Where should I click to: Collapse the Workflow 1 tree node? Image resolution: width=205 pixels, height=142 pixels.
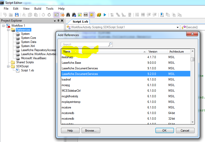point(3,26)
